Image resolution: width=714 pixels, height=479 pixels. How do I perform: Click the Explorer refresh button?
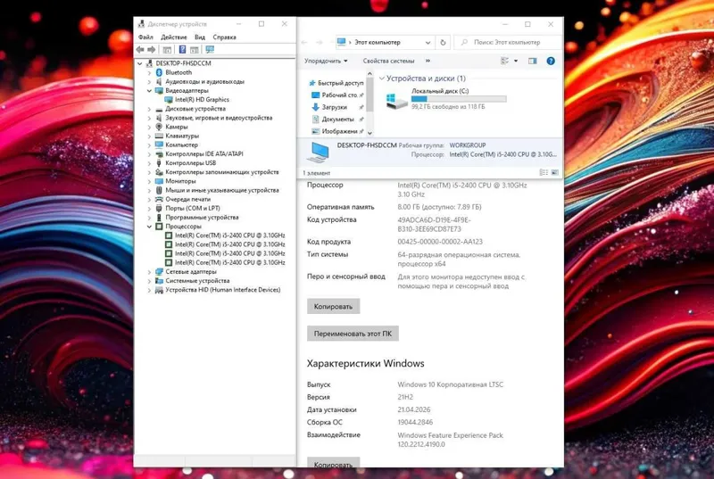coord(443,42)
